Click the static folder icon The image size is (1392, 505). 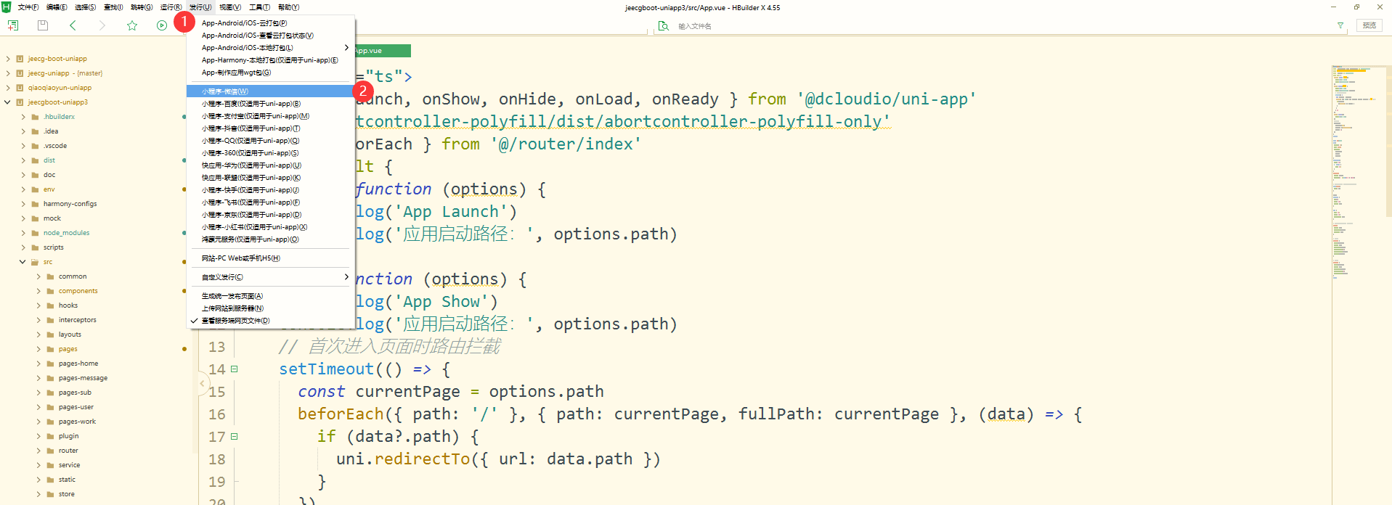coord(50,480)
